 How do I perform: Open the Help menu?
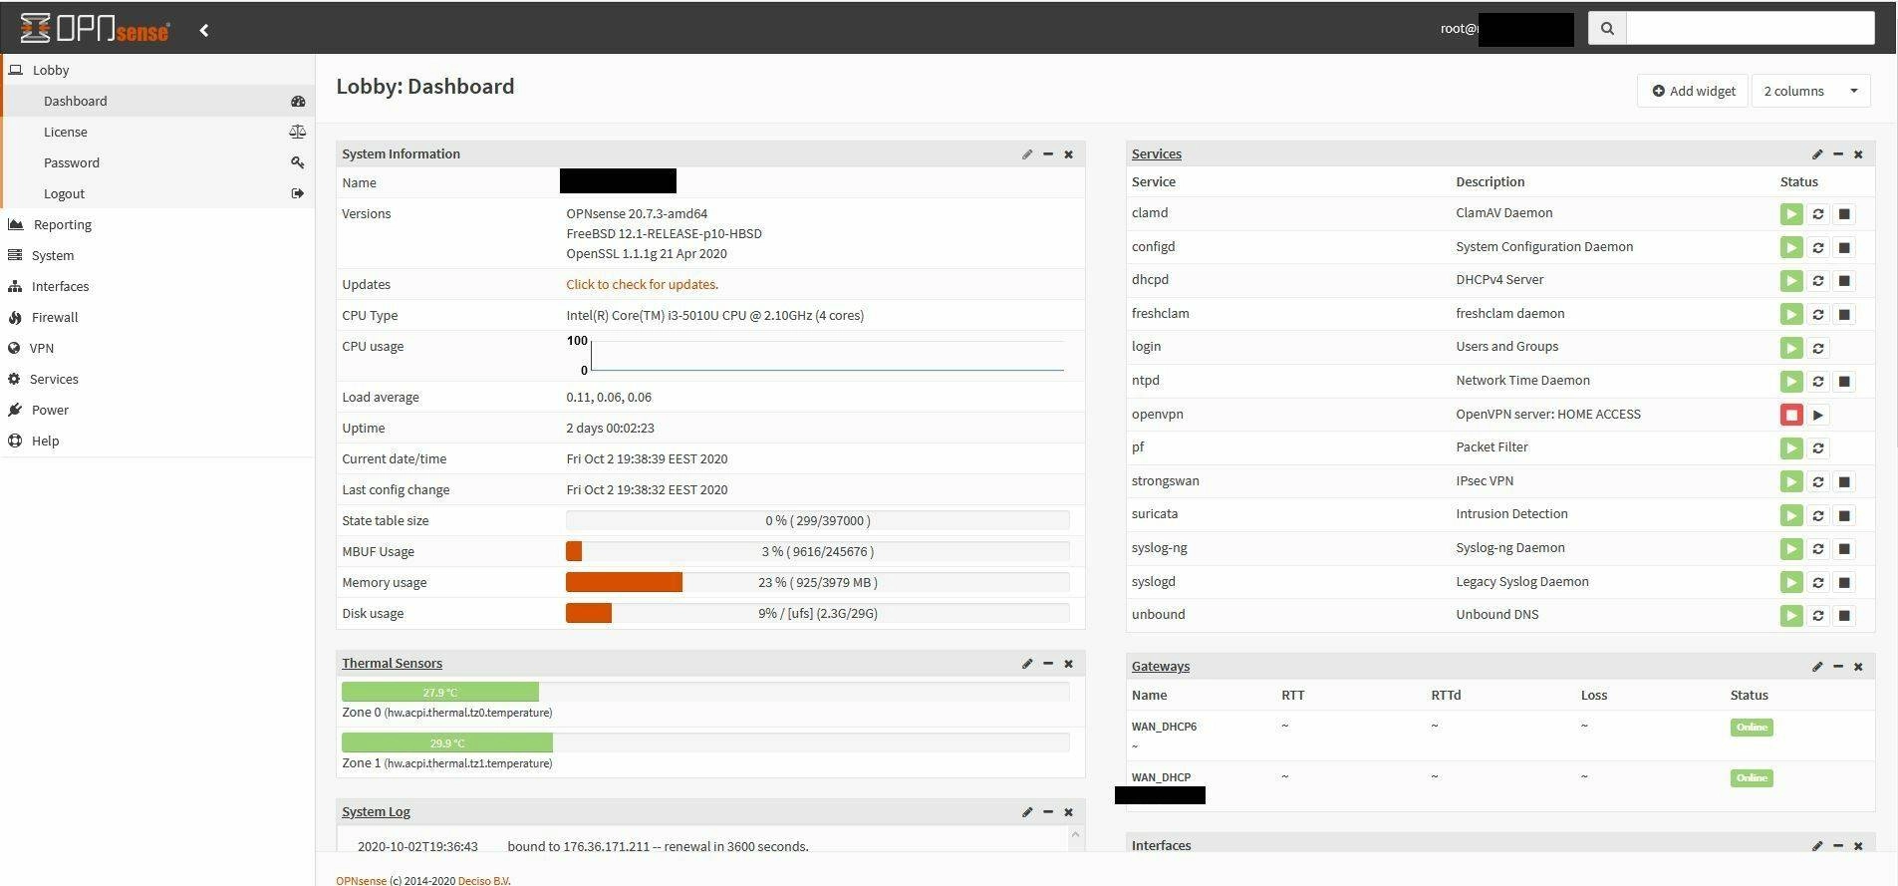[x=157, y=441]
